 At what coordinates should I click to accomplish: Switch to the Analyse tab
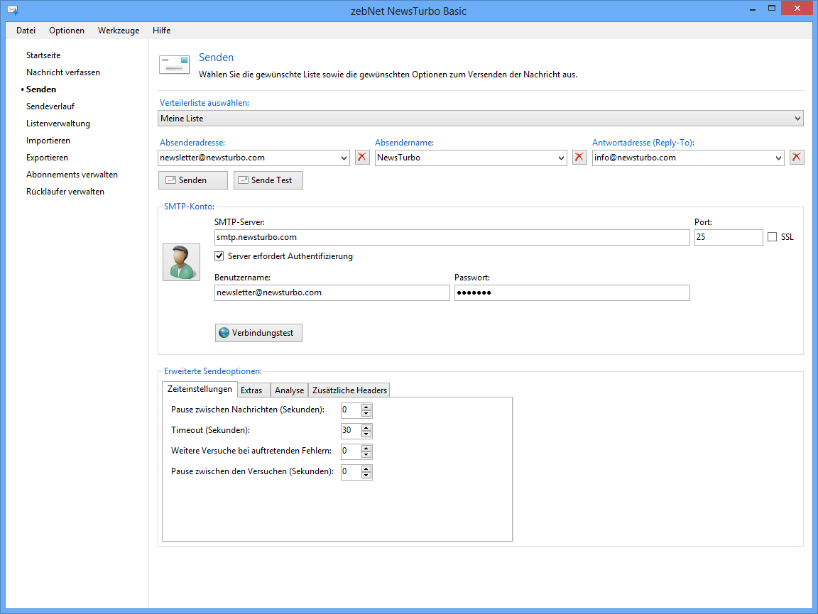[x=289, y=390]
